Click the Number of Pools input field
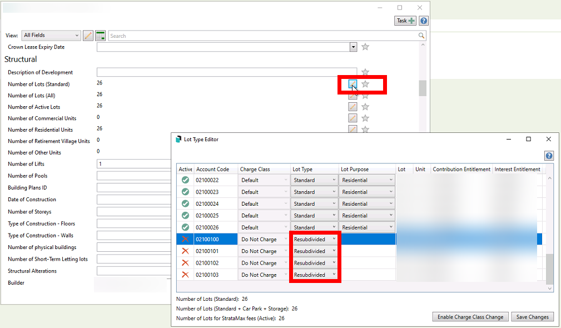This screenshot has height=328, width=561. coord(134,176)
